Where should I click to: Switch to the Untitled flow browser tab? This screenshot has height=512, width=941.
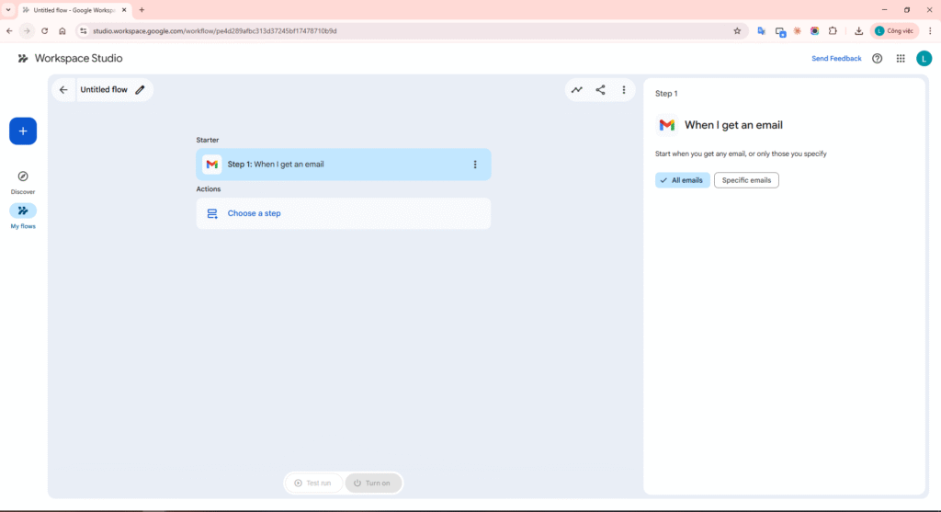click(x=74, y=9)
